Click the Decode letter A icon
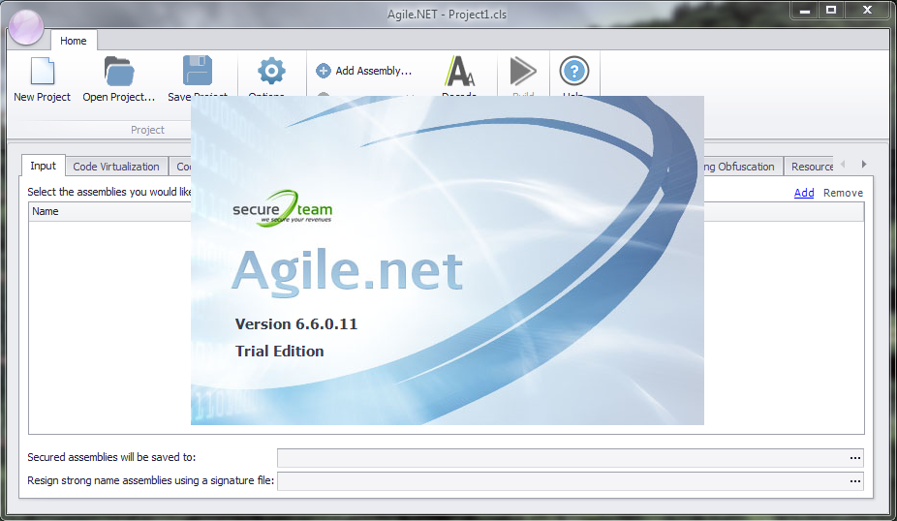897x521 pixels. tap(459, 72)
